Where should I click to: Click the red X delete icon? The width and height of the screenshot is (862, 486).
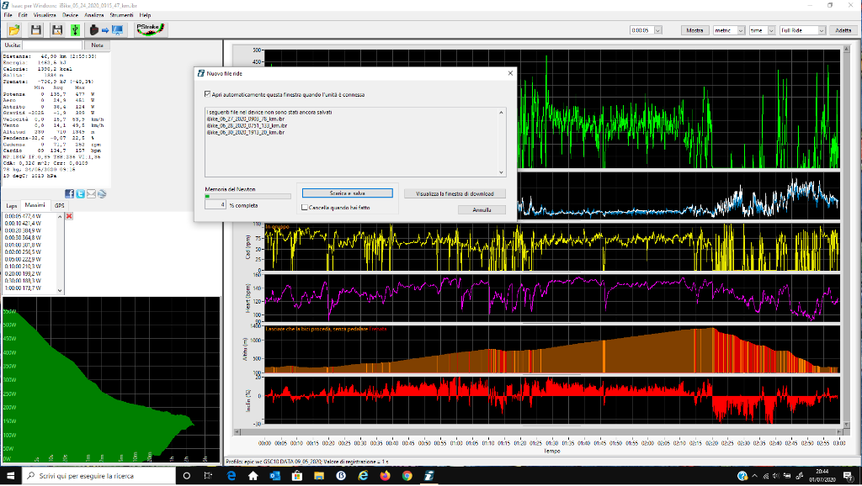69,216
